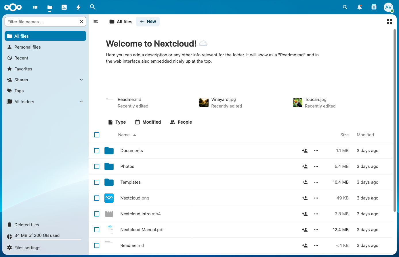The image size is (399, 257).
Task: Check the Nextcloud intro.mp4 checkbox
Action: (x=97, y=214)
